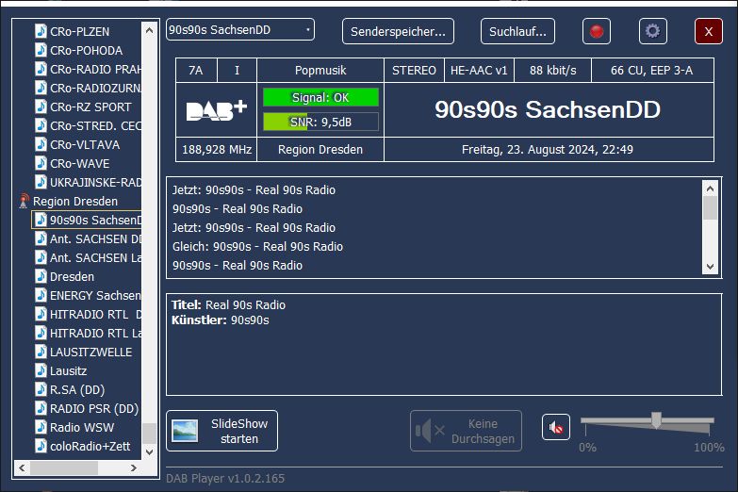Click the mute speaker icon near volume
The width and height of the screenshot is (738, 492).
[556, 428]
